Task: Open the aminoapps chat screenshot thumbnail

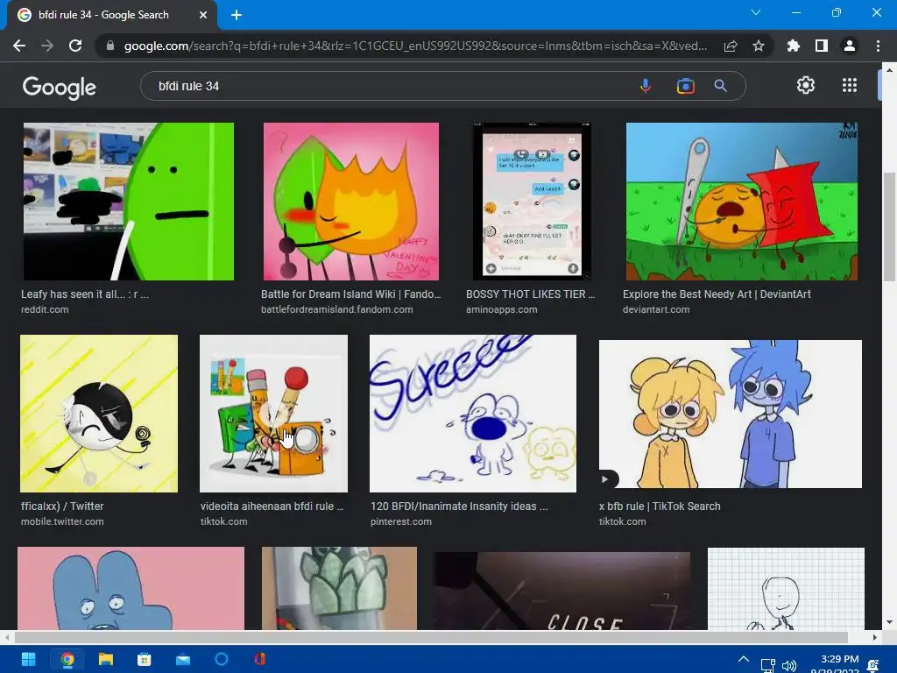Action: (x=532, y=202)
